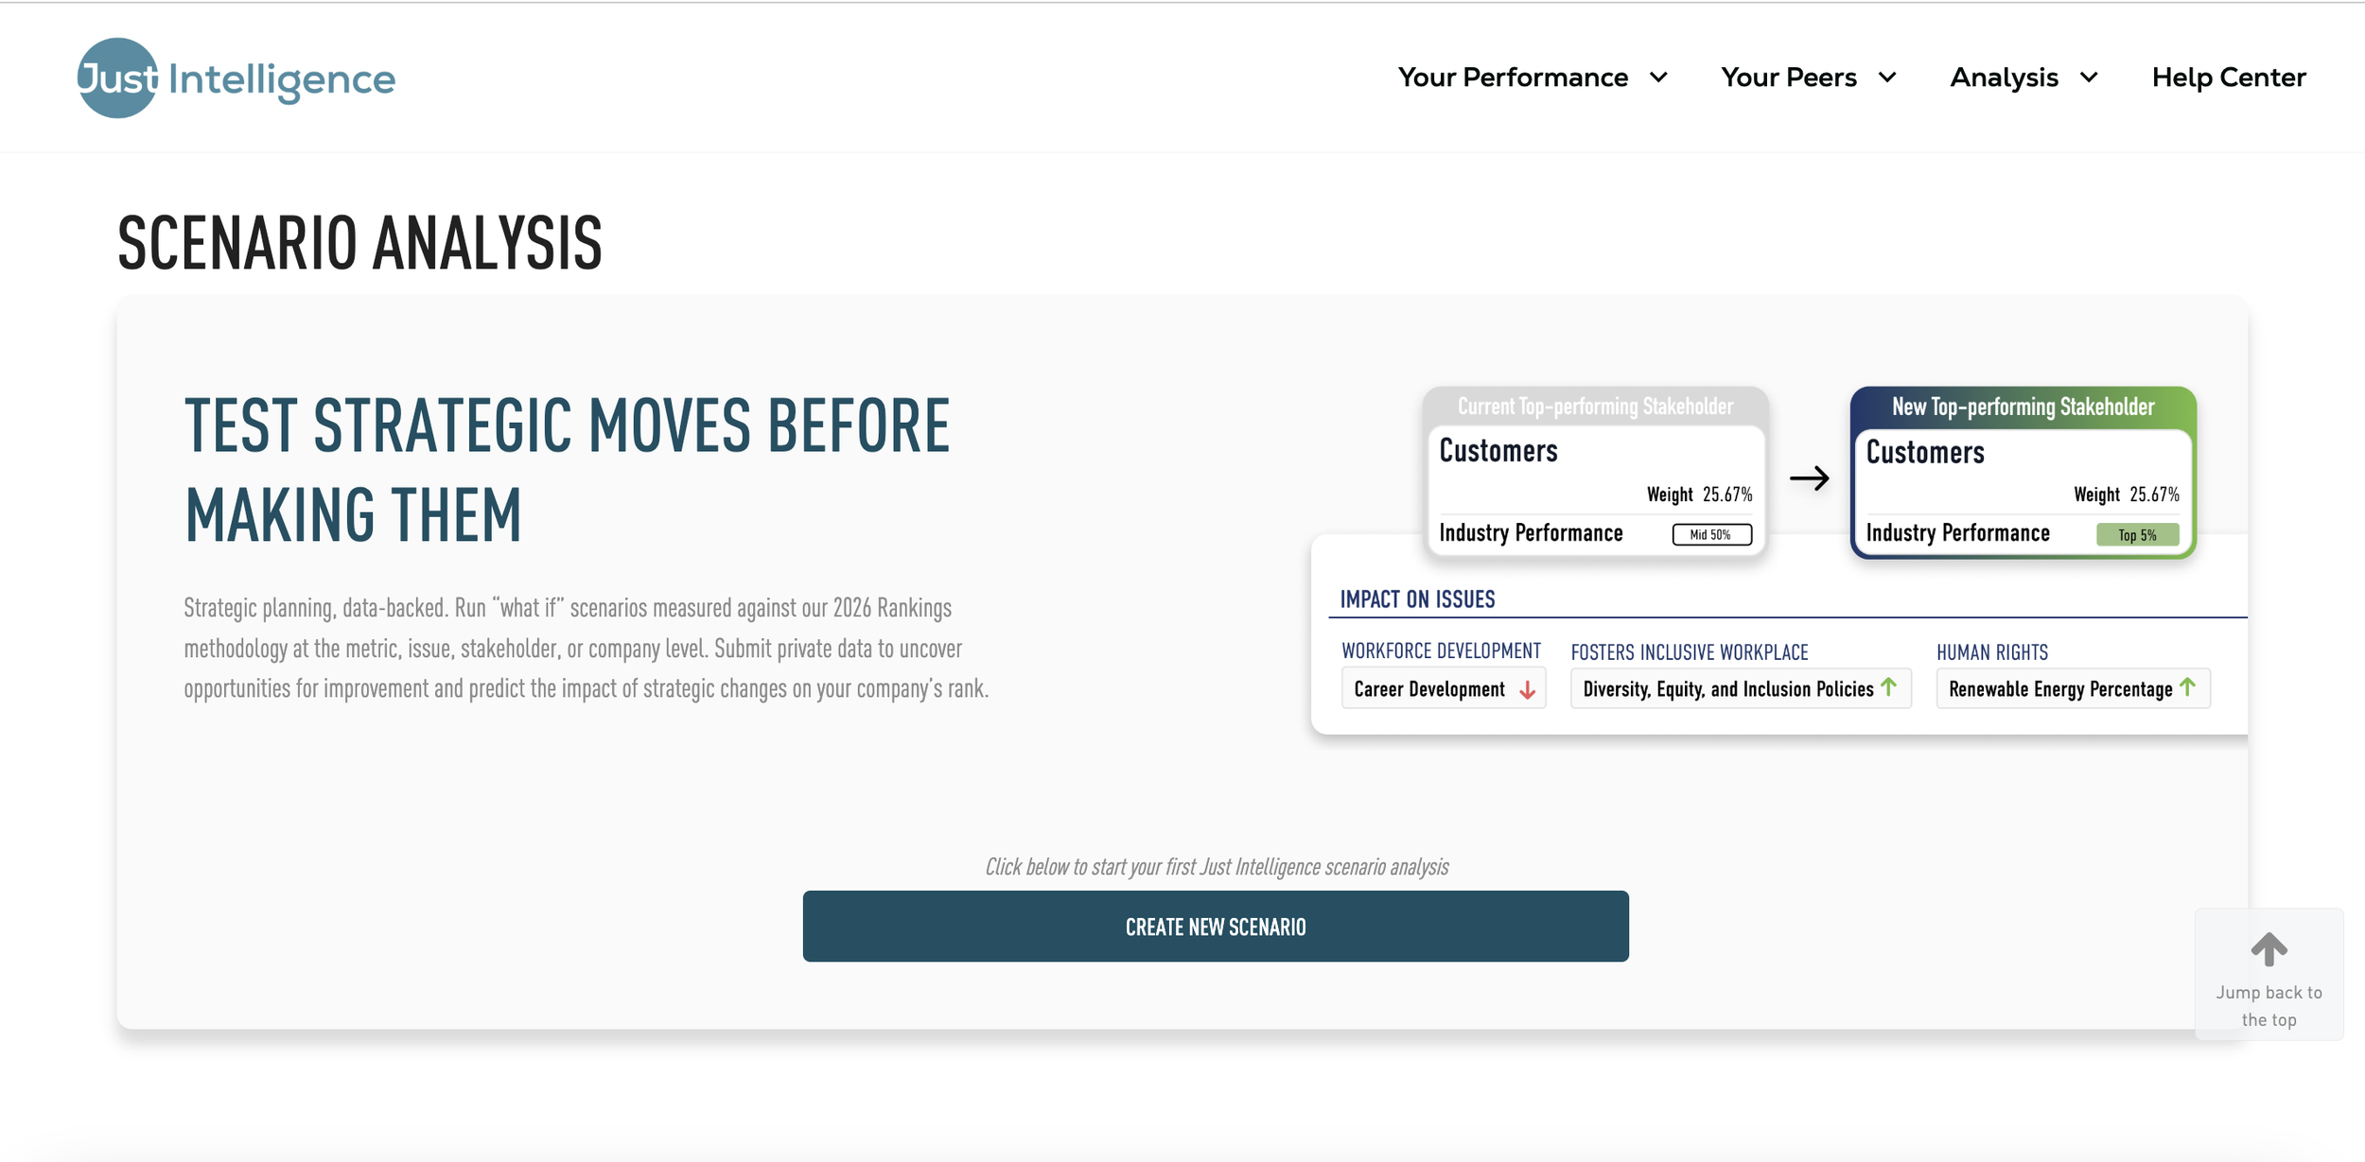
Task: Select Your Performance in navigation
Action: coord(1513,78)
